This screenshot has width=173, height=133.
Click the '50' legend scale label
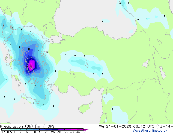[84, 132]
